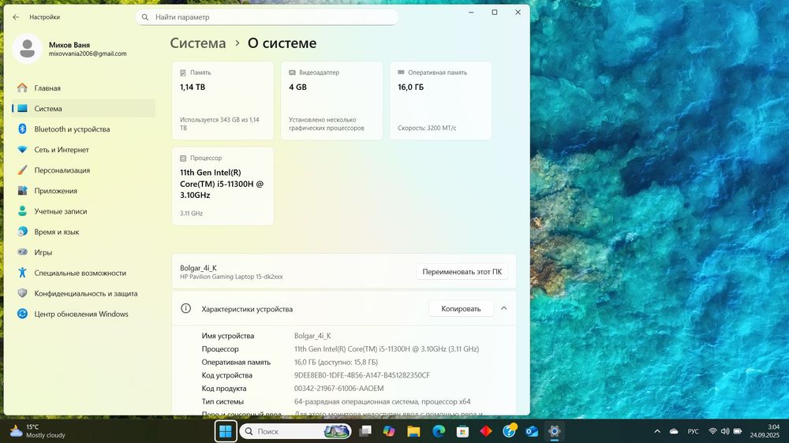Open Task View on the taskbar
Image resolution: width=789 pixels, height=443 pixels.
[x=365, y=431]
